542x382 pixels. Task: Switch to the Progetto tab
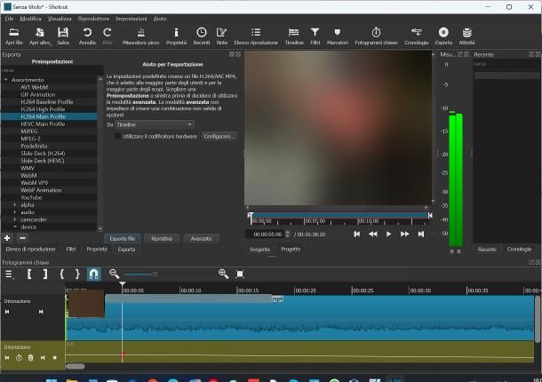point(291,250)
